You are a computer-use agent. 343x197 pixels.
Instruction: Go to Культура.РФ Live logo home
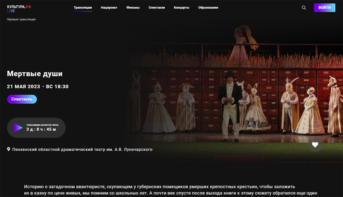click(19, 9)
